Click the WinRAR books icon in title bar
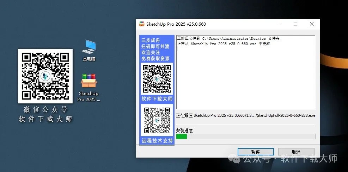Screen dimensions: 348x172 pos(142,24)
